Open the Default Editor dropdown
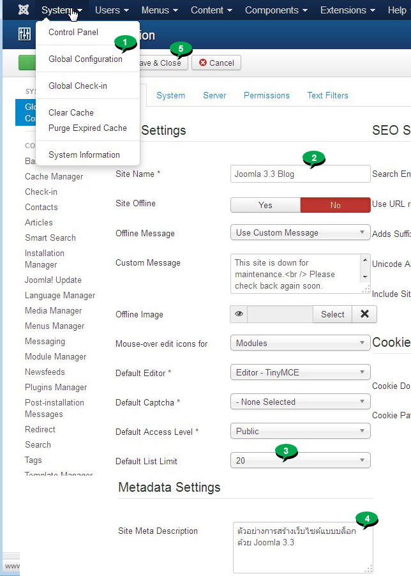This screenshot has height=576, width=411. [300, 372]
